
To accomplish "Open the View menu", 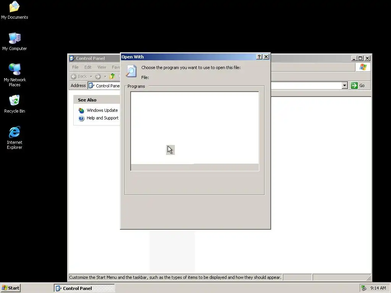I will pyautogui.click(x=102, y=67).
